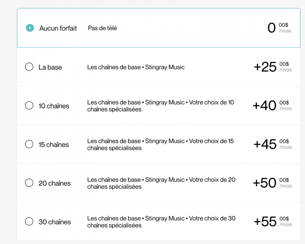The height and width of the screenshot is (244, 305).
Task: Click the 30 chaînes spécialisées description text
Action: tap(161, 222)
